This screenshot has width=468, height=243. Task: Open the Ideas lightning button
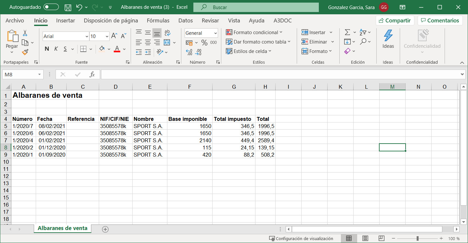pos(388,39)
